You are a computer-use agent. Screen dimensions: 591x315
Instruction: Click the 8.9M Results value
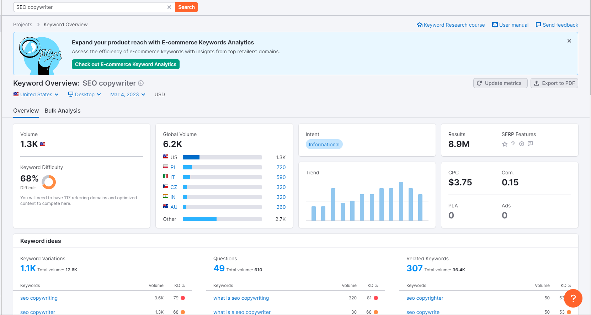coord(459,144)
